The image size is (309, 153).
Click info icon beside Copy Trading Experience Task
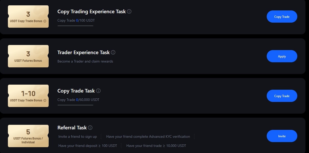(129, 11)
